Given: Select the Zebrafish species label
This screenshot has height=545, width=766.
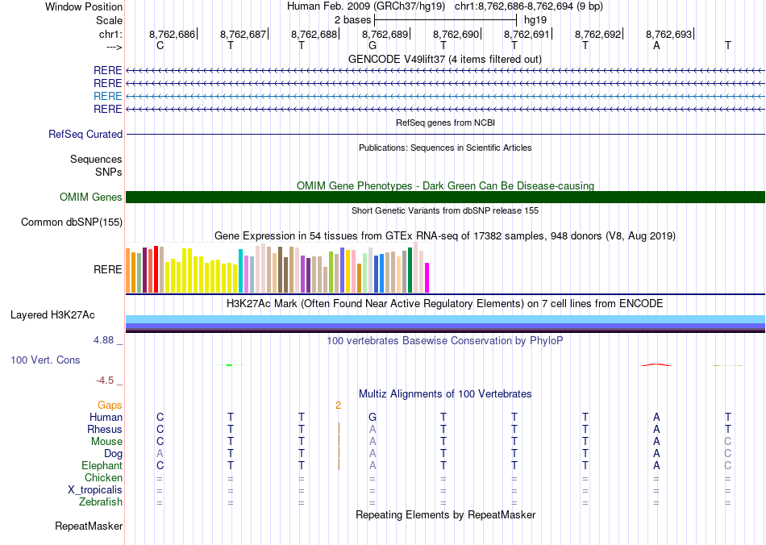Looking at the screenshot, I should tap(101, 502).
